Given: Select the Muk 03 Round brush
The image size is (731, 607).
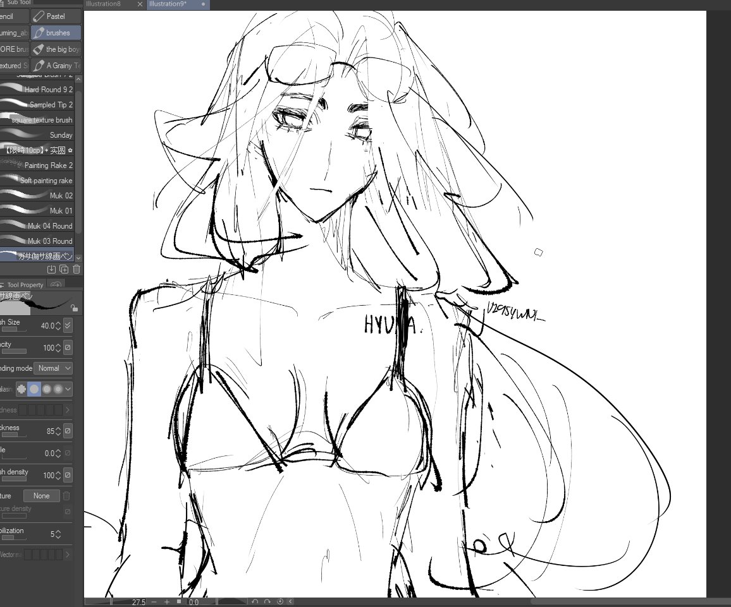Looking at the screenshot, I should coord(37,241).
